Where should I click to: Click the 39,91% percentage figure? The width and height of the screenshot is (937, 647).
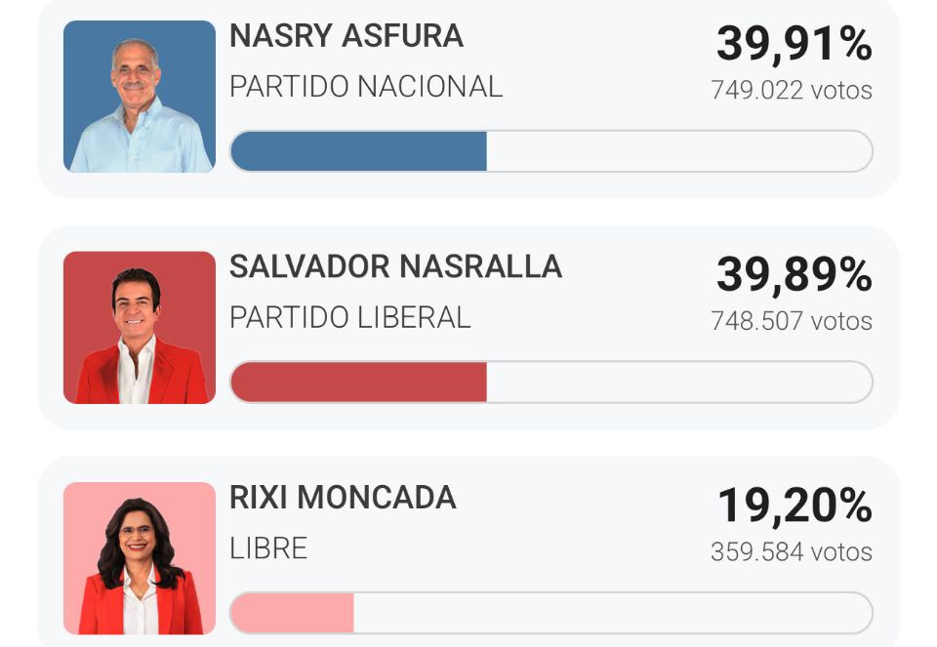[x=794, y=44]
